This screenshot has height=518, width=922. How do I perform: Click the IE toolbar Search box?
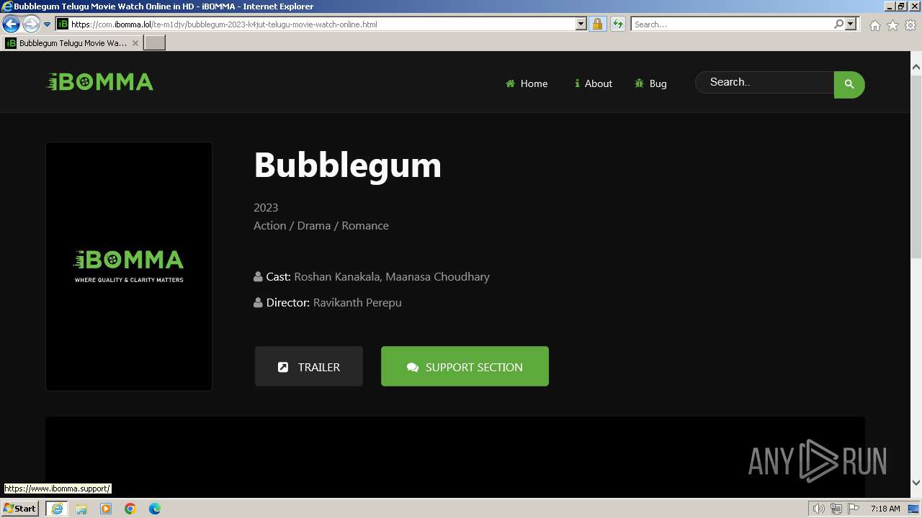click(x=732, y=24)
